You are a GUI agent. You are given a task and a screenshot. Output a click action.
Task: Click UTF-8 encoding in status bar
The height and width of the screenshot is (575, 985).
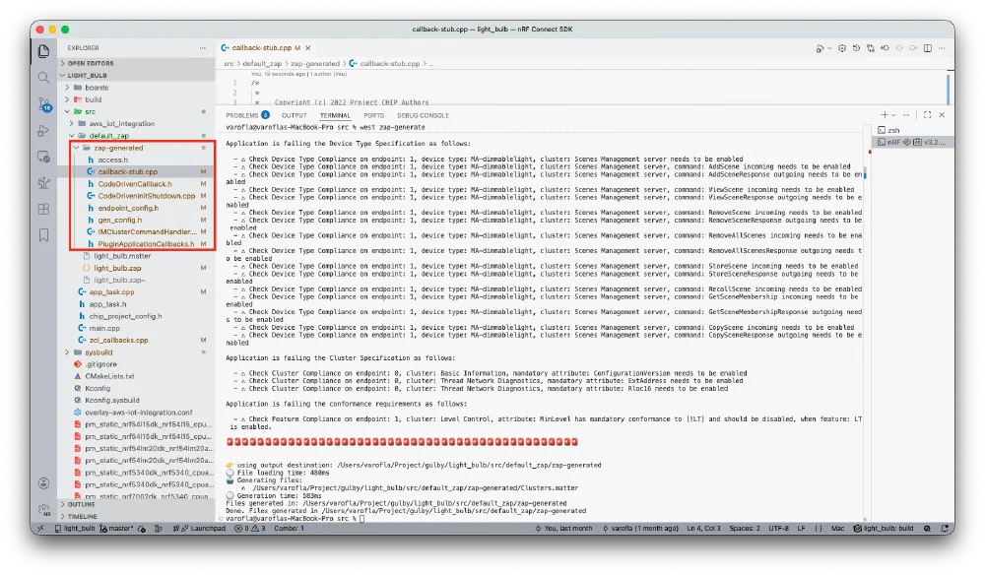[x=781, y=528]
